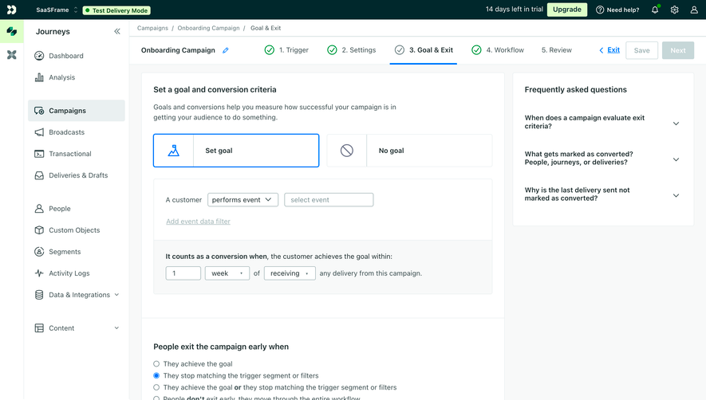Click the Test Delivery Mode badge
Image resolution: width=706 pixels, height=400 pixels.
pos(116,10)
